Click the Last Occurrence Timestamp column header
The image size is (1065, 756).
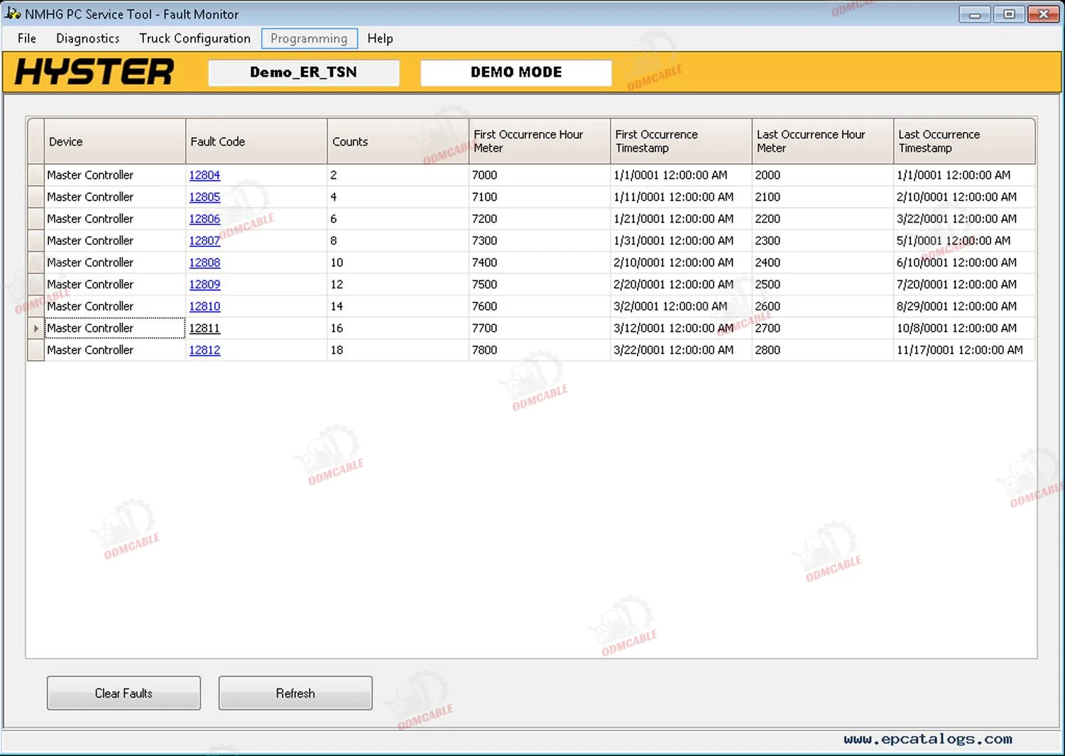[963, 141]
